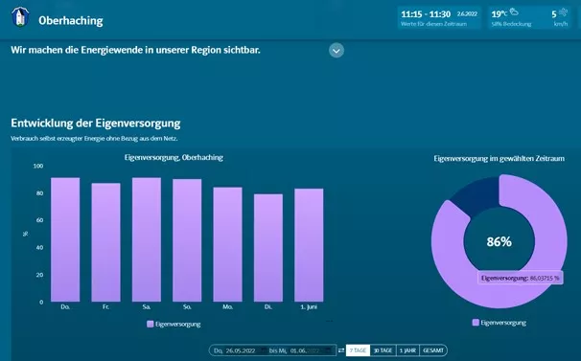This screenshot has width=581, height=361.
Task: Click the Eigenversorgung im gewählten Zeitraum title
Action: 500,158
